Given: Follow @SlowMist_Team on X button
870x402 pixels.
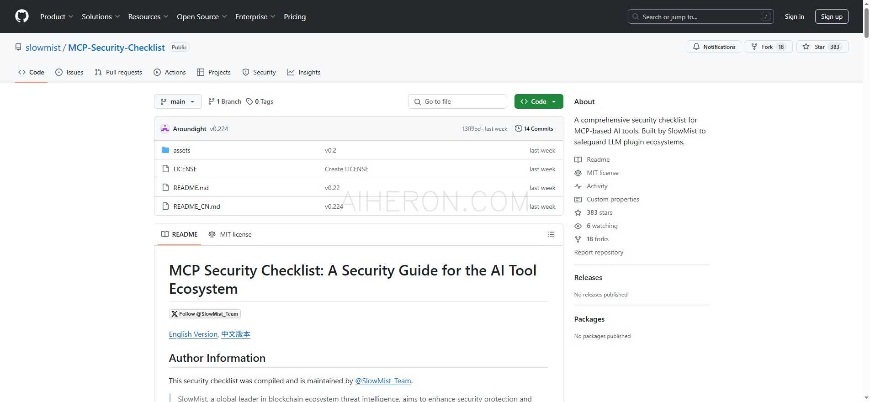Looking at the screenshot, I should pos(205,314).
